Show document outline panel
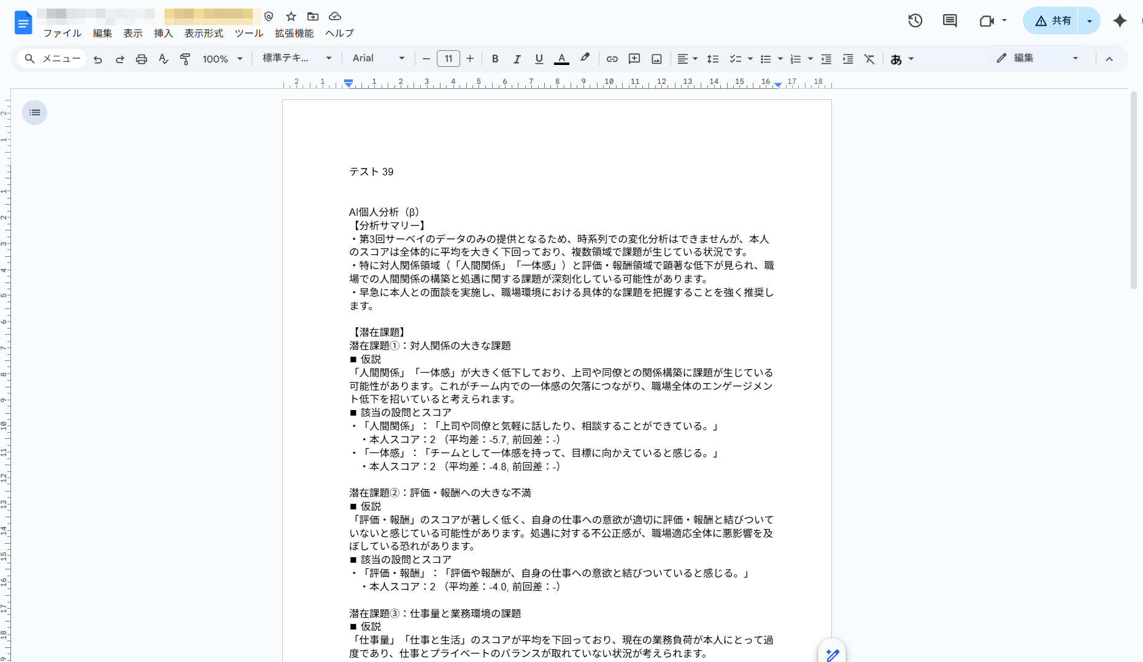This screenshot has width=1143, height=662. [x=35, y=112]
